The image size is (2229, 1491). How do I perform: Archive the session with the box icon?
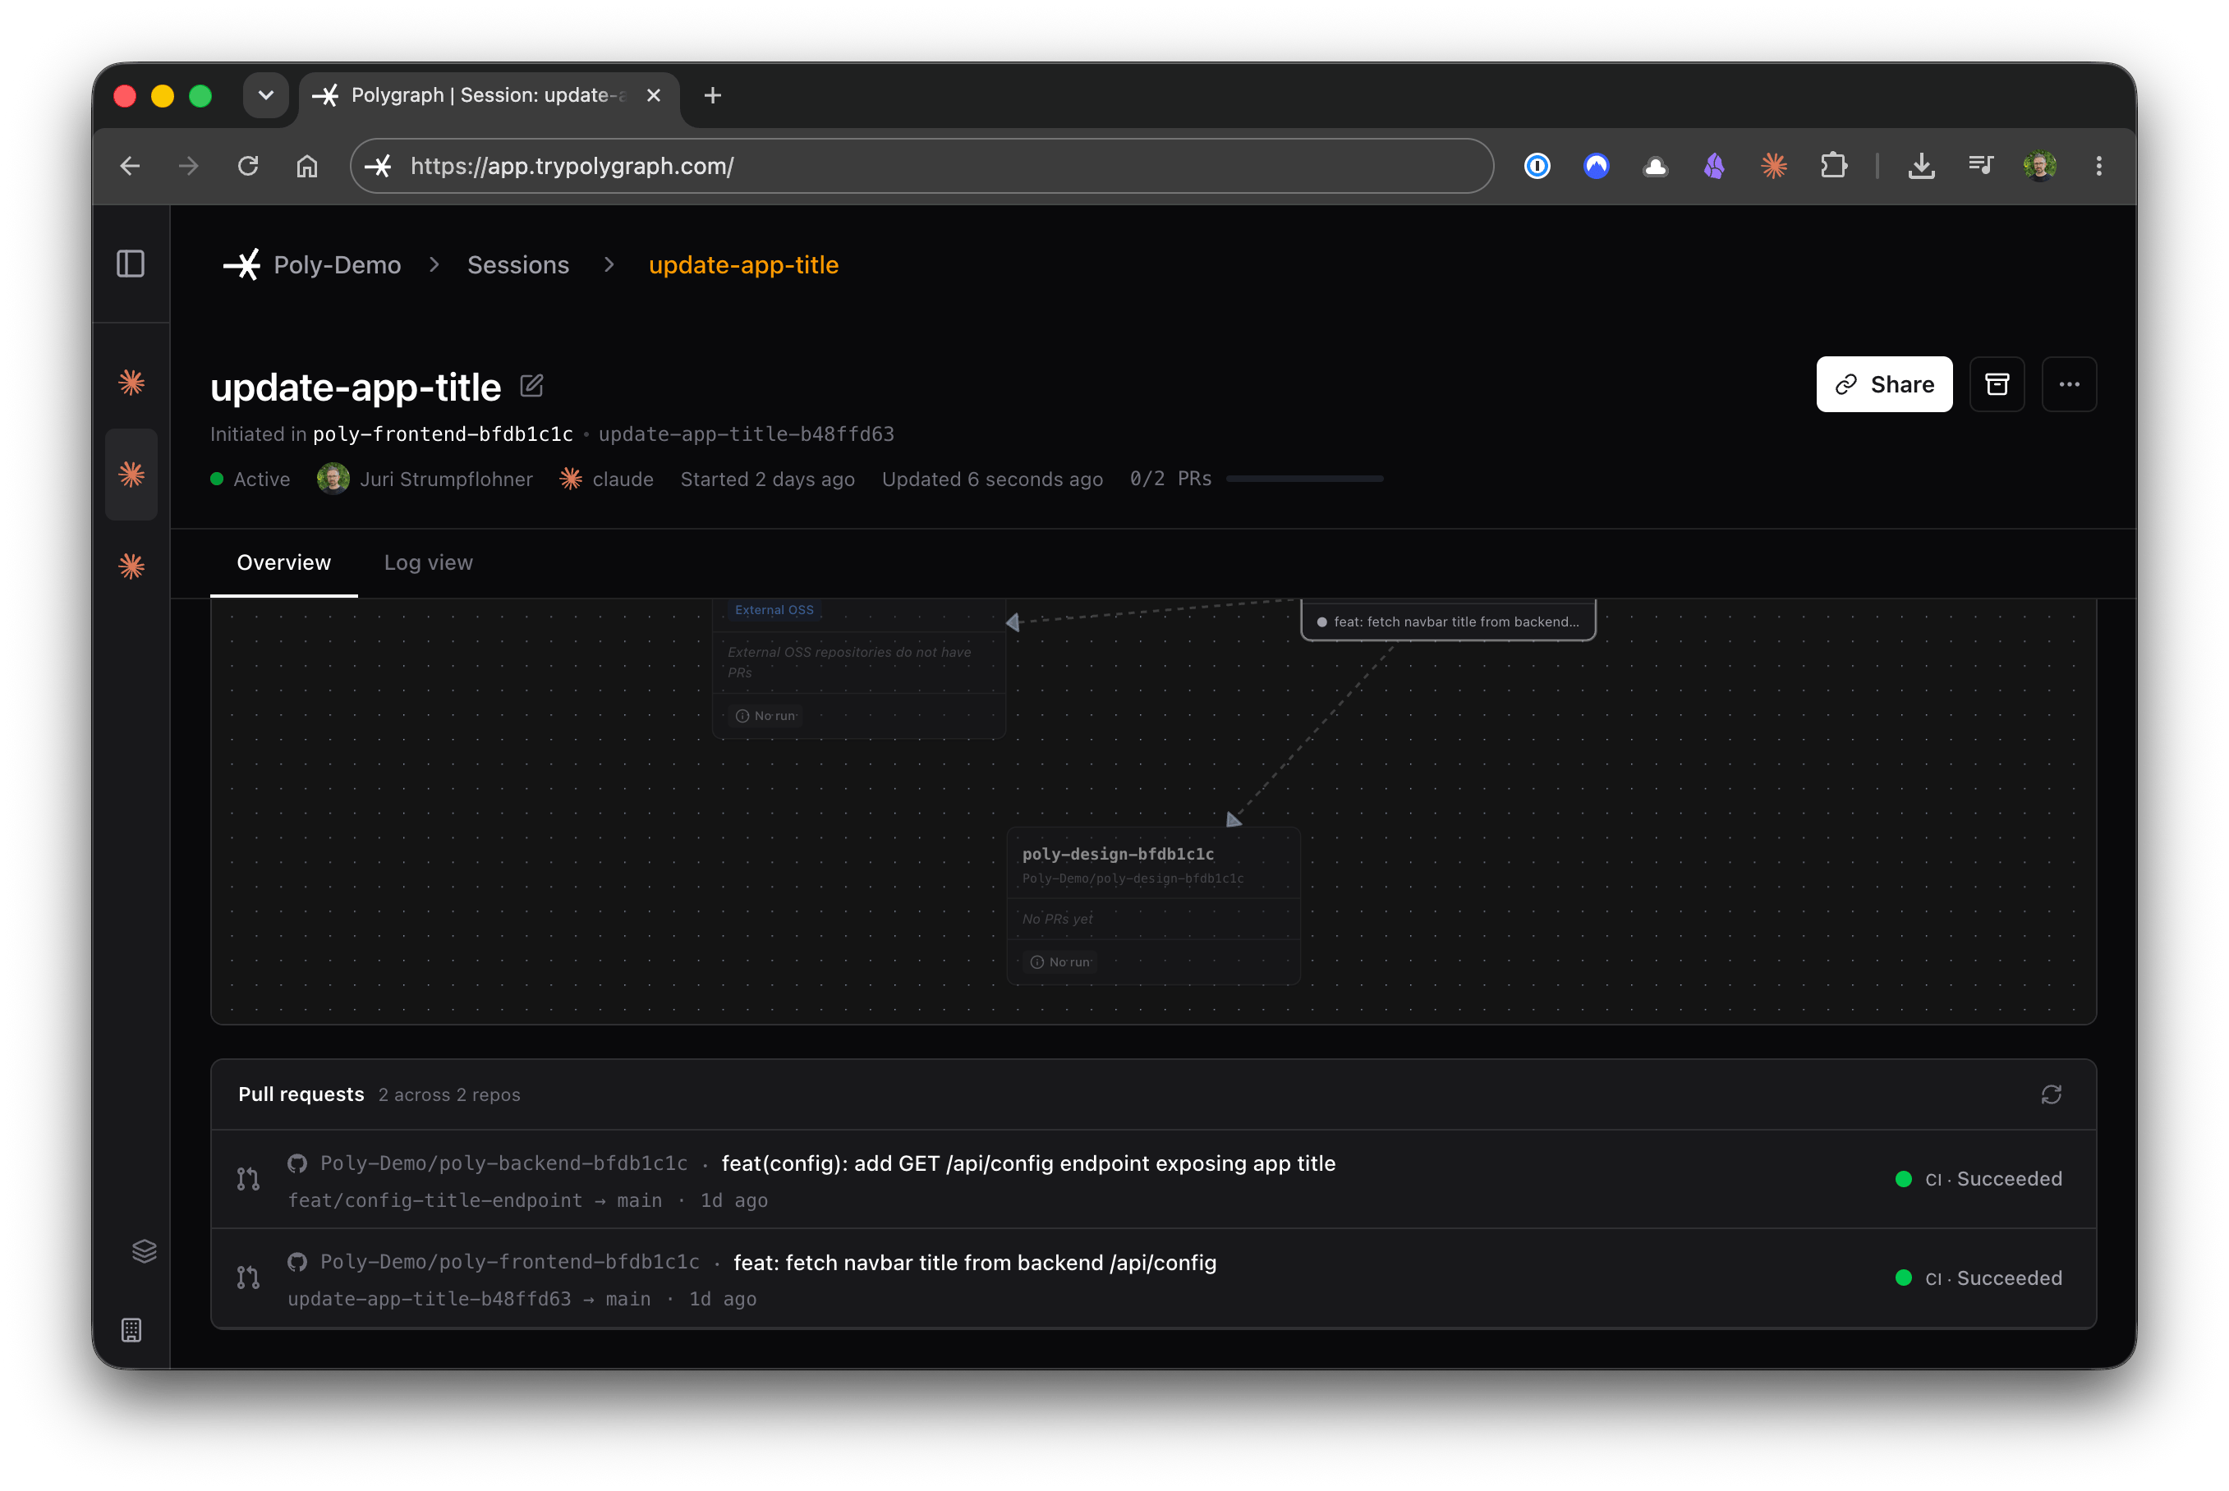1996,384
